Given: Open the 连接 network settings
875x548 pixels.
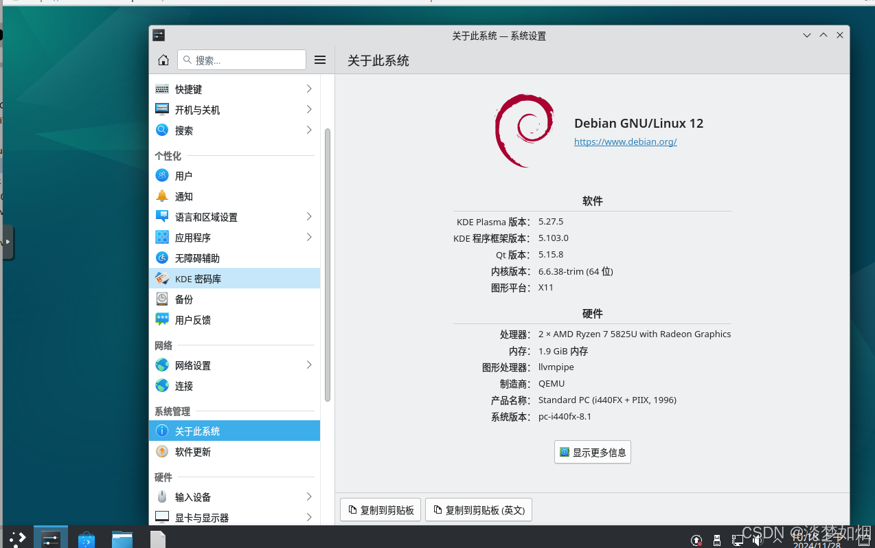Looking at the screenshot, I should tap(234, 386).
